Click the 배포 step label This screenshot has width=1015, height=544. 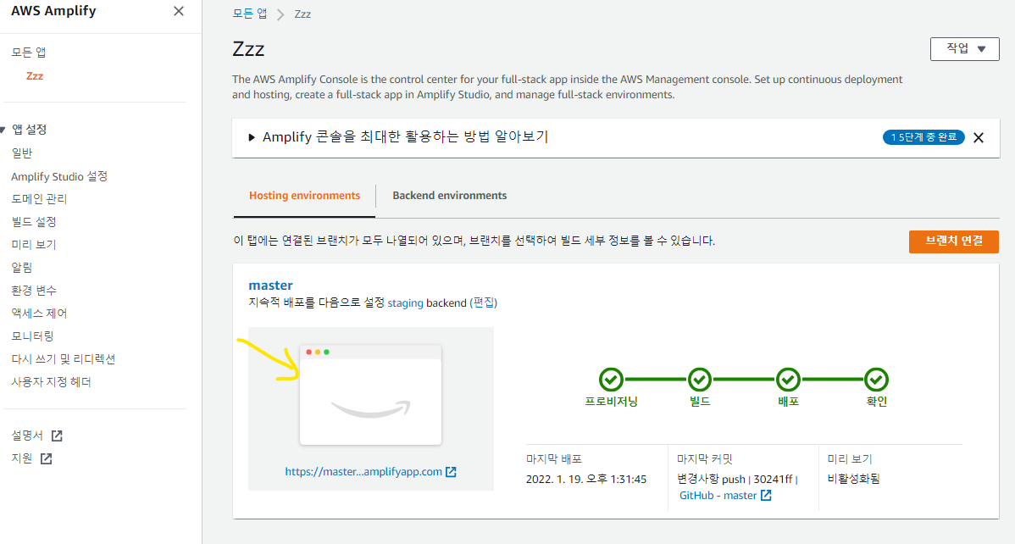pos(788,402)
